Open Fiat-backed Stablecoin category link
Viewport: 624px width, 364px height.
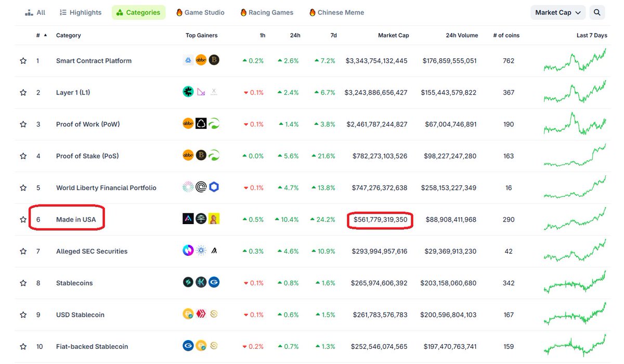click(92, 346)
